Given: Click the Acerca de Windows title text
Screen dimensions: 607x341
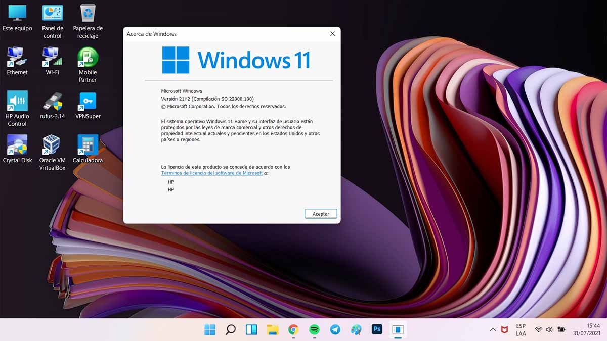Looking at the screenshot, I should point(151,34).
